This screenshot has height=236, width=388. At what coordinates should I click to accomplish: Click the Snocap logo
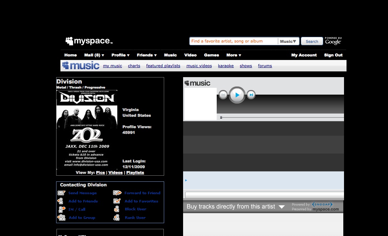[322, 204]
